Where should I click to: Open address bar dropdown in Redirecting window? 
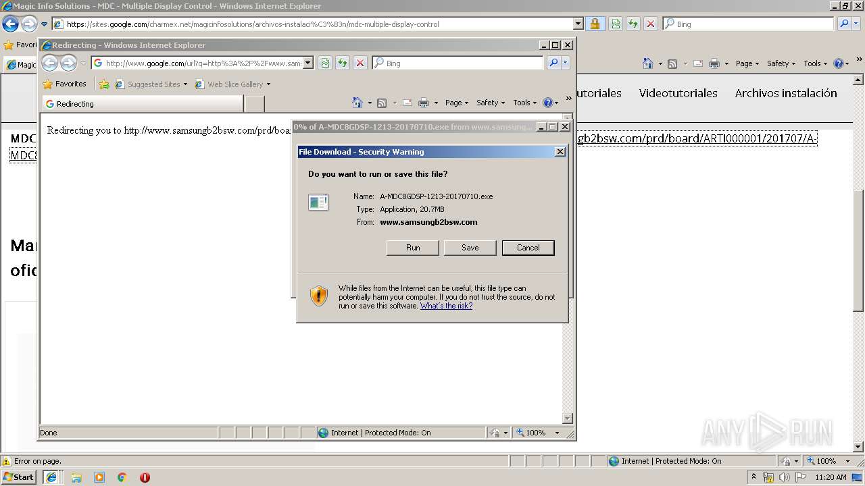308,63
